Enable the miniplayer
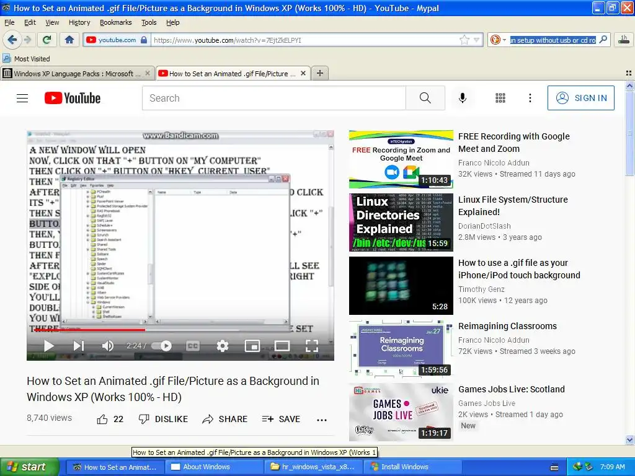635x476 pixels. [x=252, y=346]
